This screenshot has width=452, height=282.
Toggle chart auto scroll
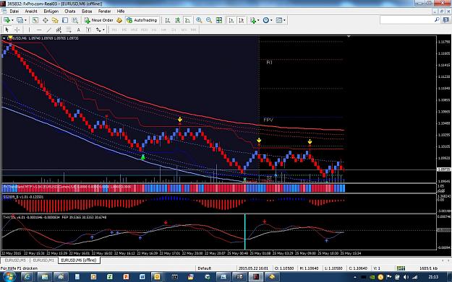[231, 20]
